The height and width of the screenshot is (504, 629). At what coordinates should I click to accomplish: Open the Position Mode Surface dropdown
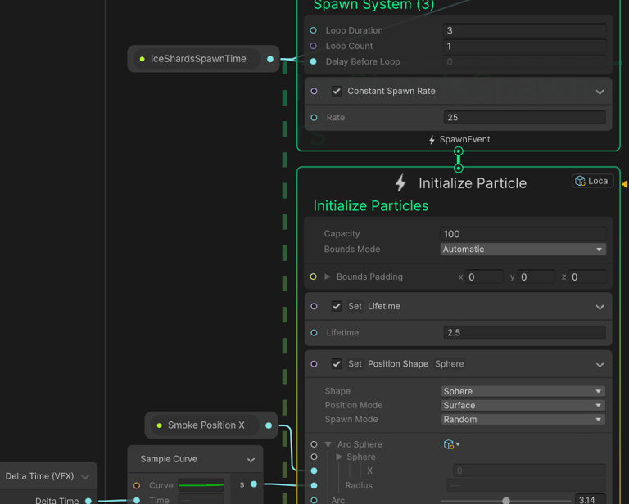(x=523, y=406)
